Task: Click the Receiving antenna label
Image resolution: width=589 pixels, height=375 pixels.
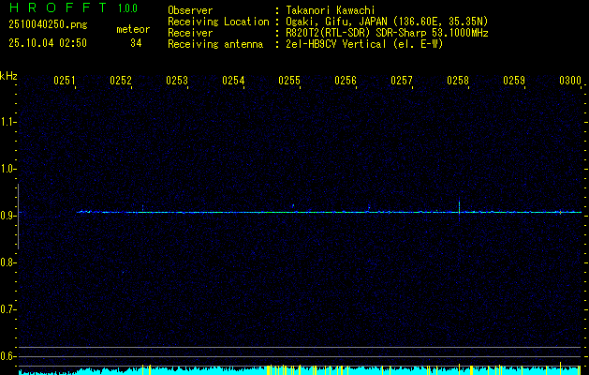Action: coord(215,44)
